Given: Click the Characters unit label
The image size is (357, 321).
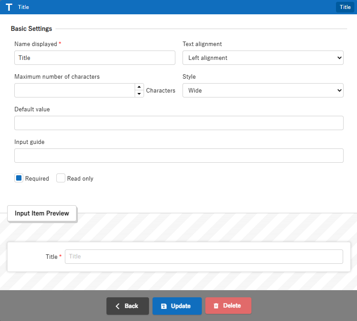Looking at the screenshot, I should pos(161,91).
